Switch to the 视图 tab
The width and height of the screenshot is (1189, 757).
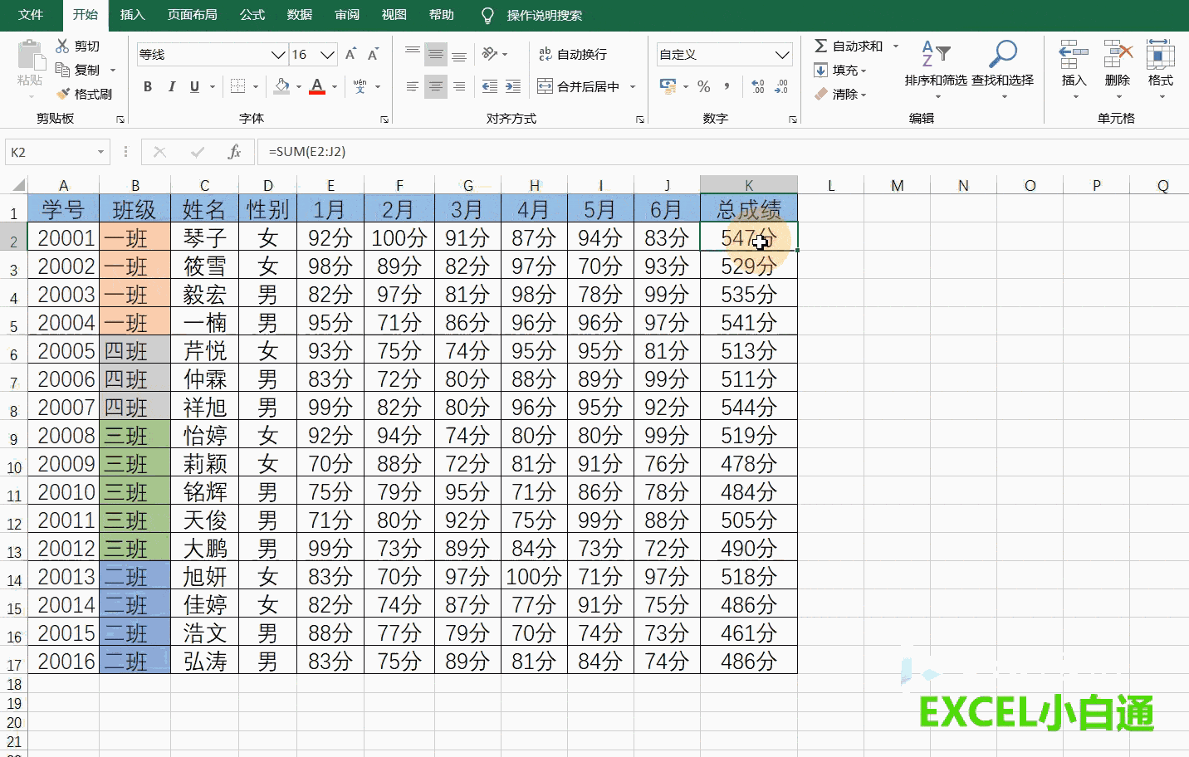(394, 14)
